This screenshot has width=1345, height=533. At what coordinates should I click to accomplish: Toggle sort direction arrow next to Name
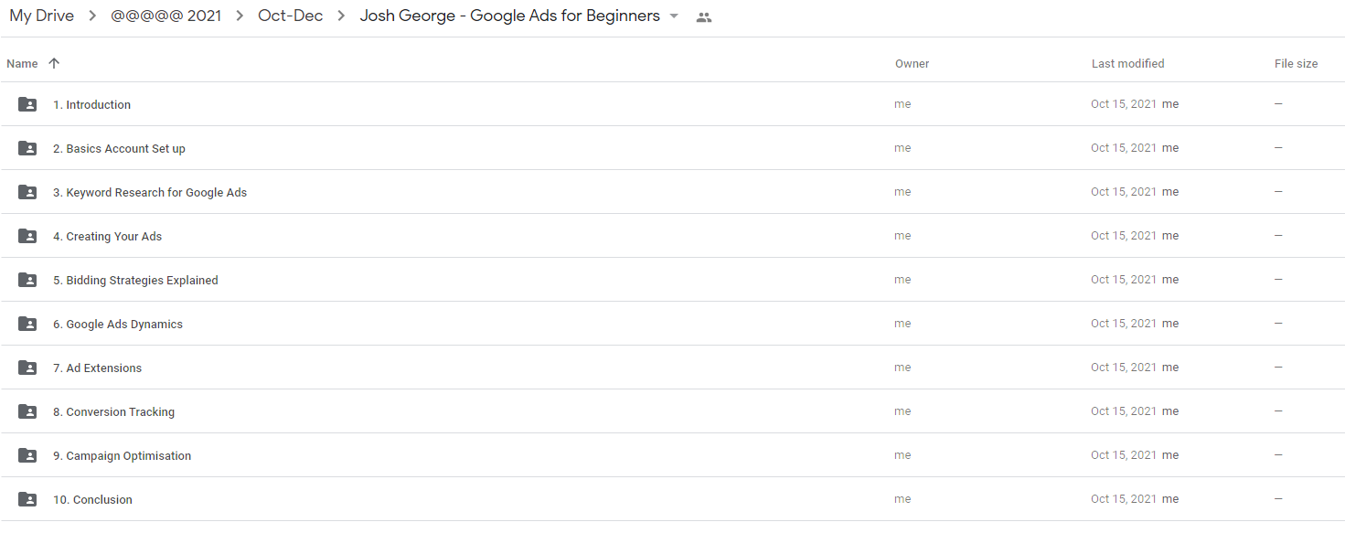(x=54, y=63)
